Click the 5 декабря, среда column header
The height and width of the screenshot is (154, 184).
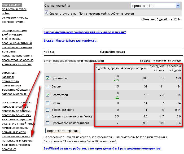pyautogui.click(x=107, y=68)
